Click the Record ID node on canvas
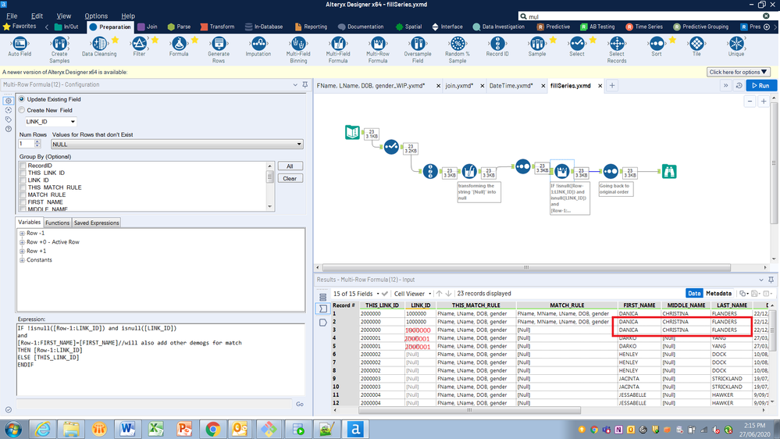The height and width of the screenshot is (439, 780). pyautogui.click(x=430, y=172)
